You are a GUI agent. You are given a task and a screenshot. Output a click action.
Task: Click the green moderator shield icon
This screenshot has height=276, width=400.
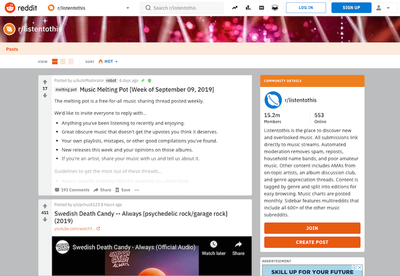[149, 80]
